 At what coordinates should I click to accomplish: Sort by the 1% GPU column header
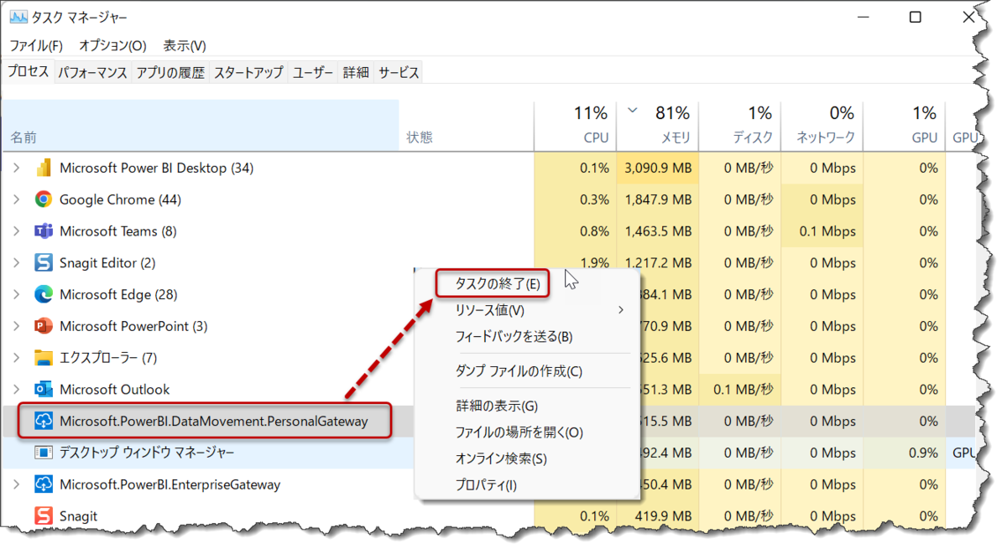pos(905,126)
